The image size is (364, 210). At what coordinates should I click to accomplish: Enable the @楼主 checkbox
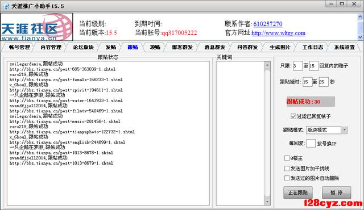(287, 158)
